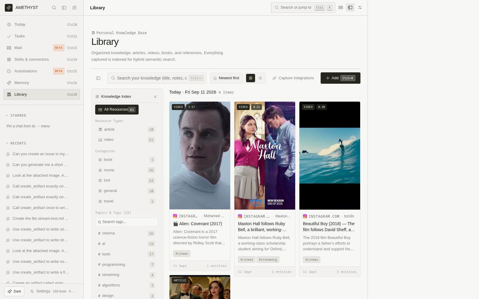The image size is (479, 299).
Task: Open Skills & connectors
Action: pos(42,60)
